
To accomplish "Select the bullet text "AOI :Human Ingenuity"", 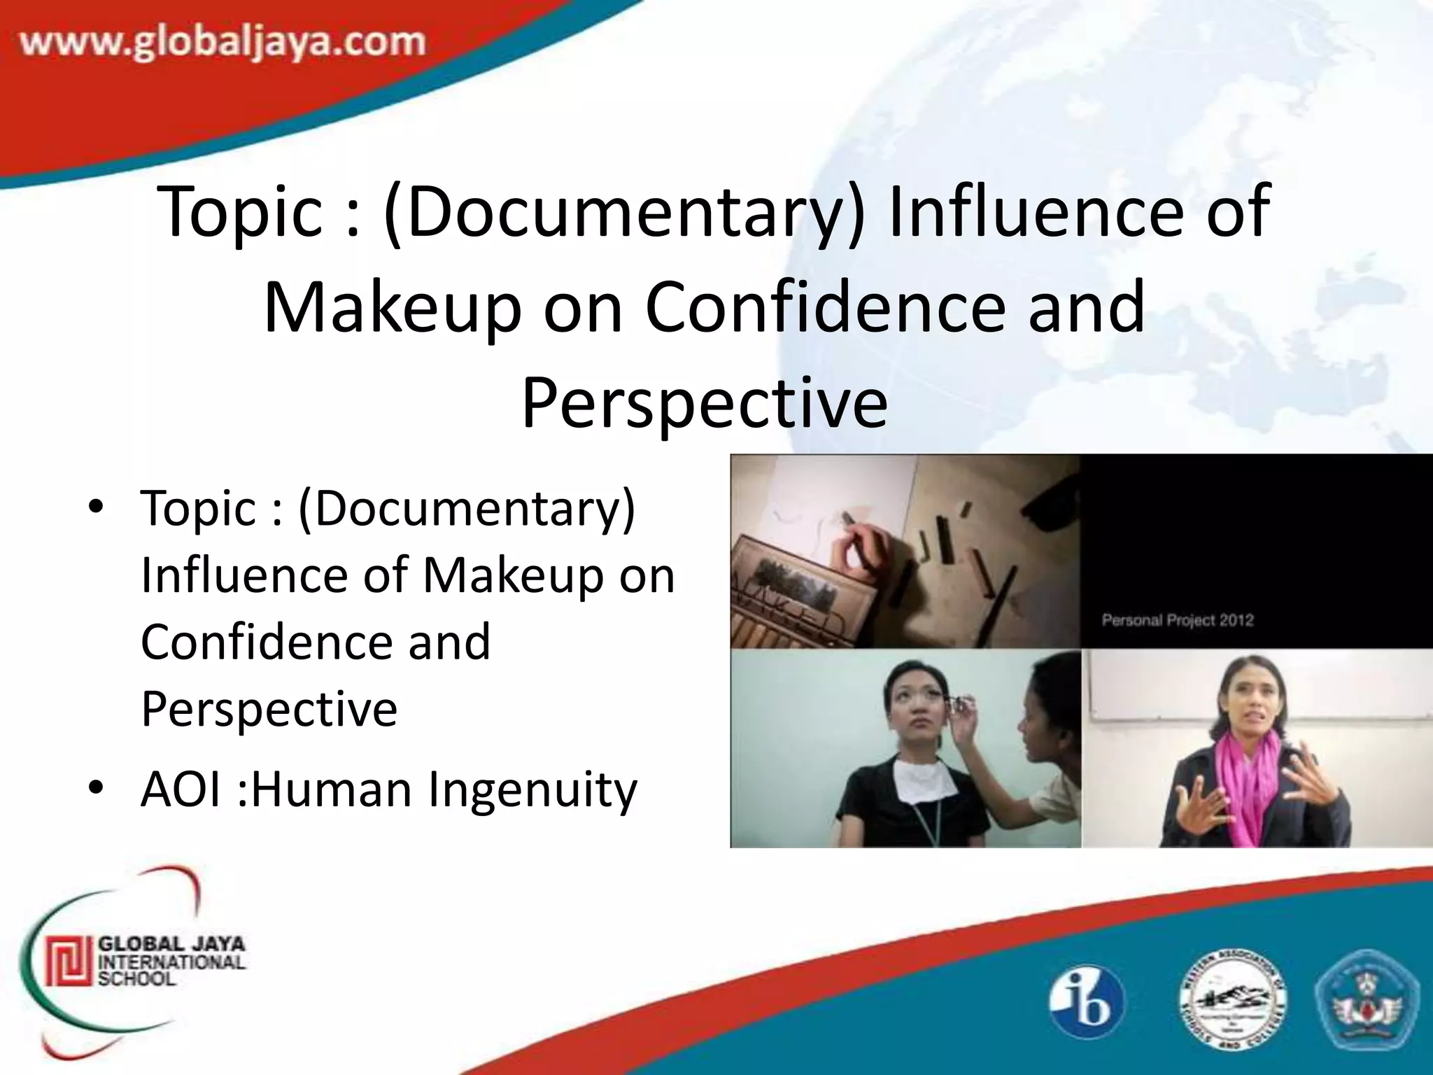I will (x=389, y=789).
